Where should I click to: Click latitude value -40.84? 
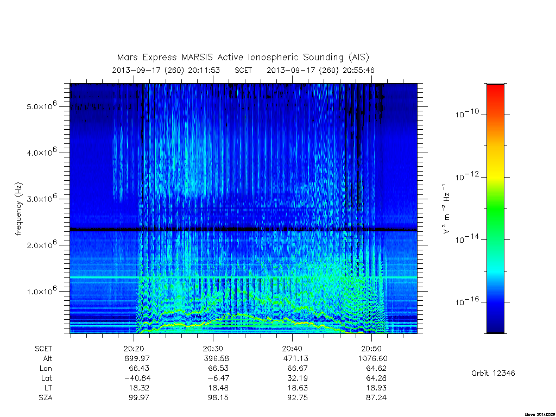(137, 378)
